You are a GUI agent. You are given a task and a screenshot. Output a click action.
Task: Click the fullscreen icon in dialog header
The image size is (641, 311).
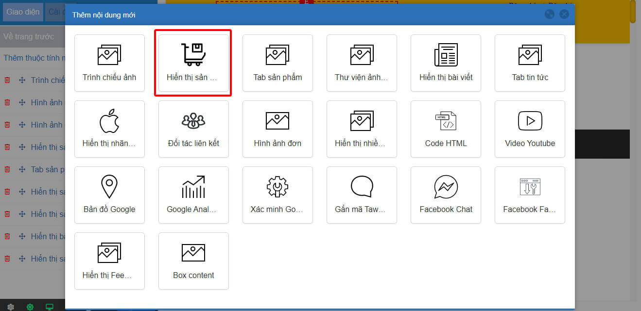pos(550,15)
